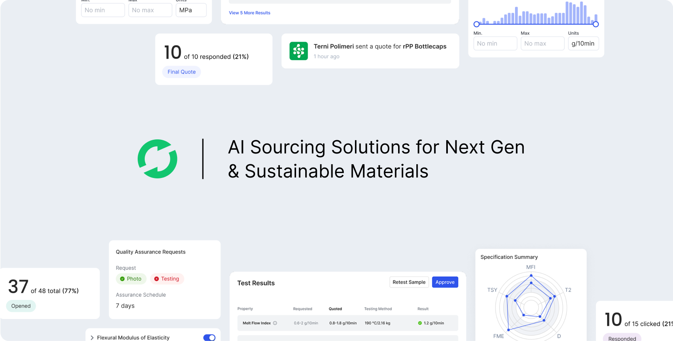Open the g/10min units dropdown
Screen dimensions: 673x341
click(583, 44)
